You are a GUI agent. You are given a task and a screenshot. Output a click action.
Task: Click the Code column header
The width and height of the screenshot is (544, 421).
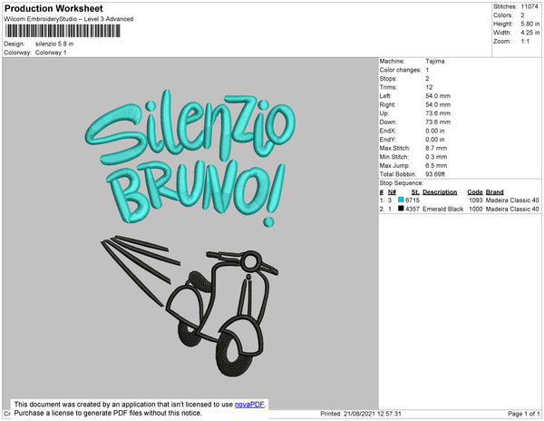[475, 192]
